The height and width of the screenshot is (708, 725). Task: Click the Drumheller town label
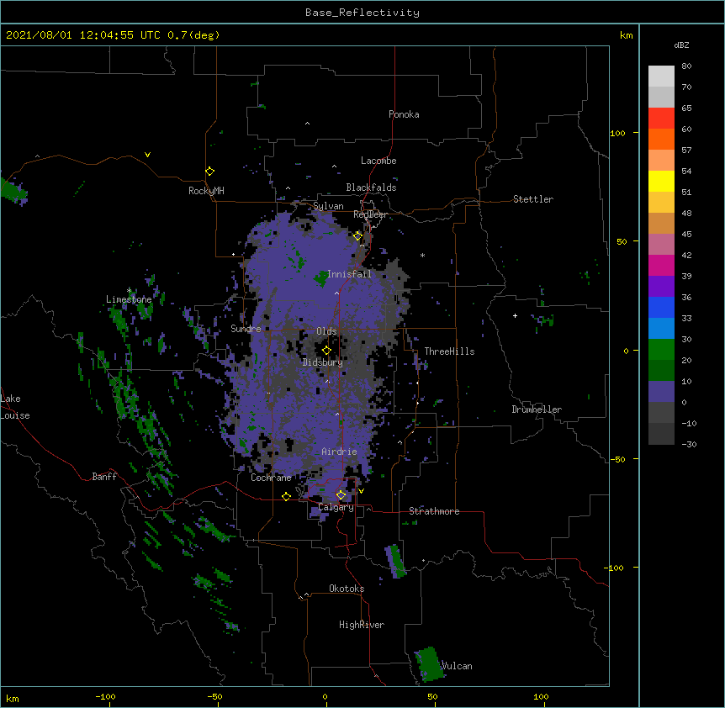click(537, 409)
